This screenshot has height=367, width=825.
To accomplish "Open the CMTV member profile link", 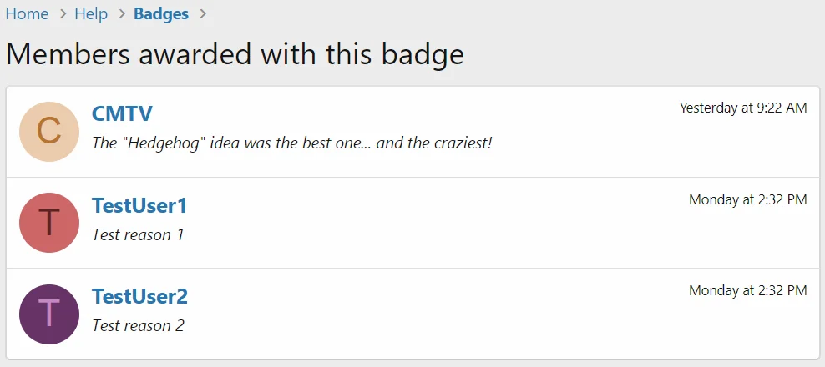I will [x=122, y=114].
